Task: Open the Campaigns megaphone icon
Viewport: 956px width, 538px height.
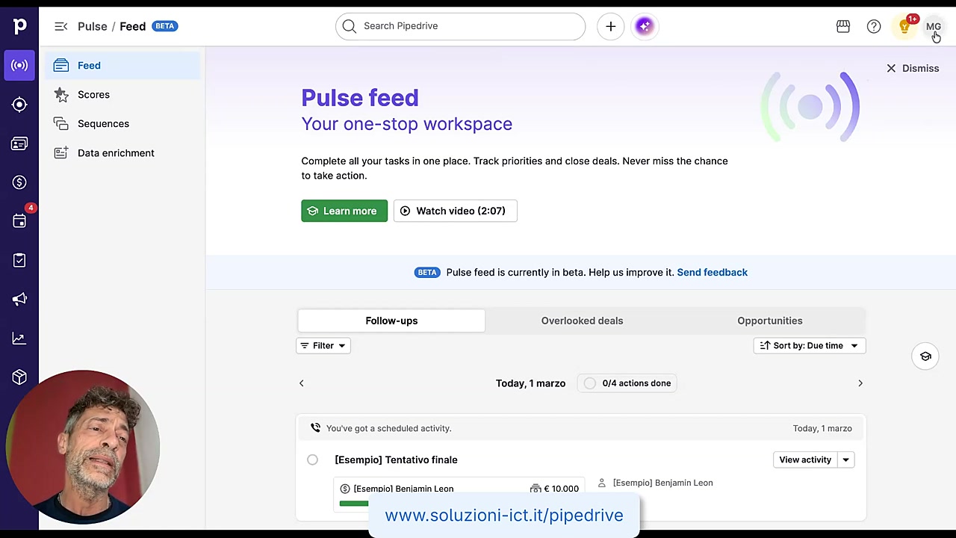Action: click(19, 300)
